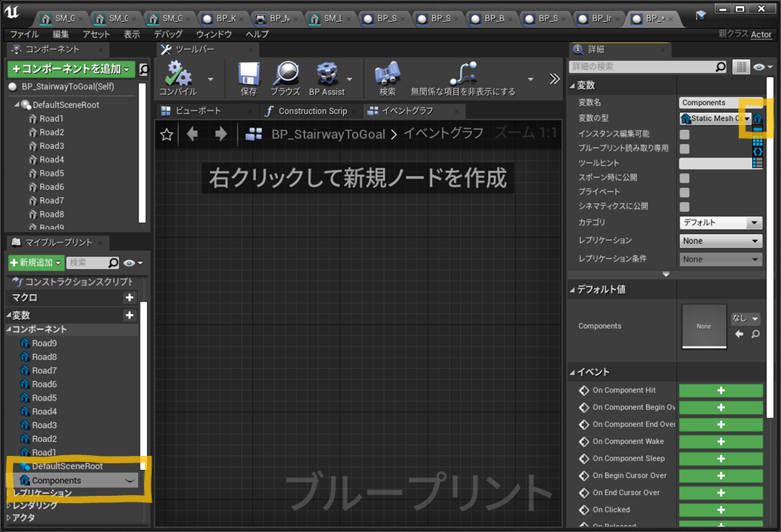Add On Component Wake event
This screenshot has height=532, width=781.
click(721, 441)
